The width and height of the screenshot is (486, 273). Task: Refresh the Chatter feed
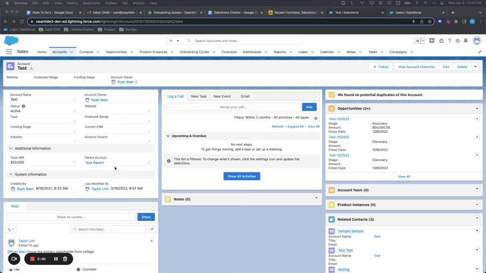[152, 229]
